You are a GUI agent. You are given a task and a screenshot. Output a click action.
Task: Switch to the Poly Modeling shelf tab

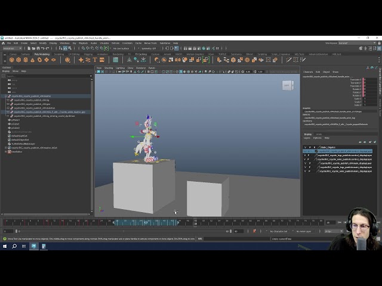42,54
